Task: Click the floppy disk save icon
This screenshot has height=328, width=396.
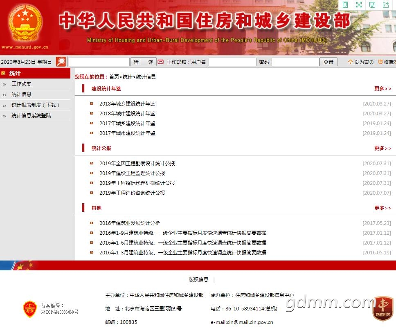Action: coord(372,5)
